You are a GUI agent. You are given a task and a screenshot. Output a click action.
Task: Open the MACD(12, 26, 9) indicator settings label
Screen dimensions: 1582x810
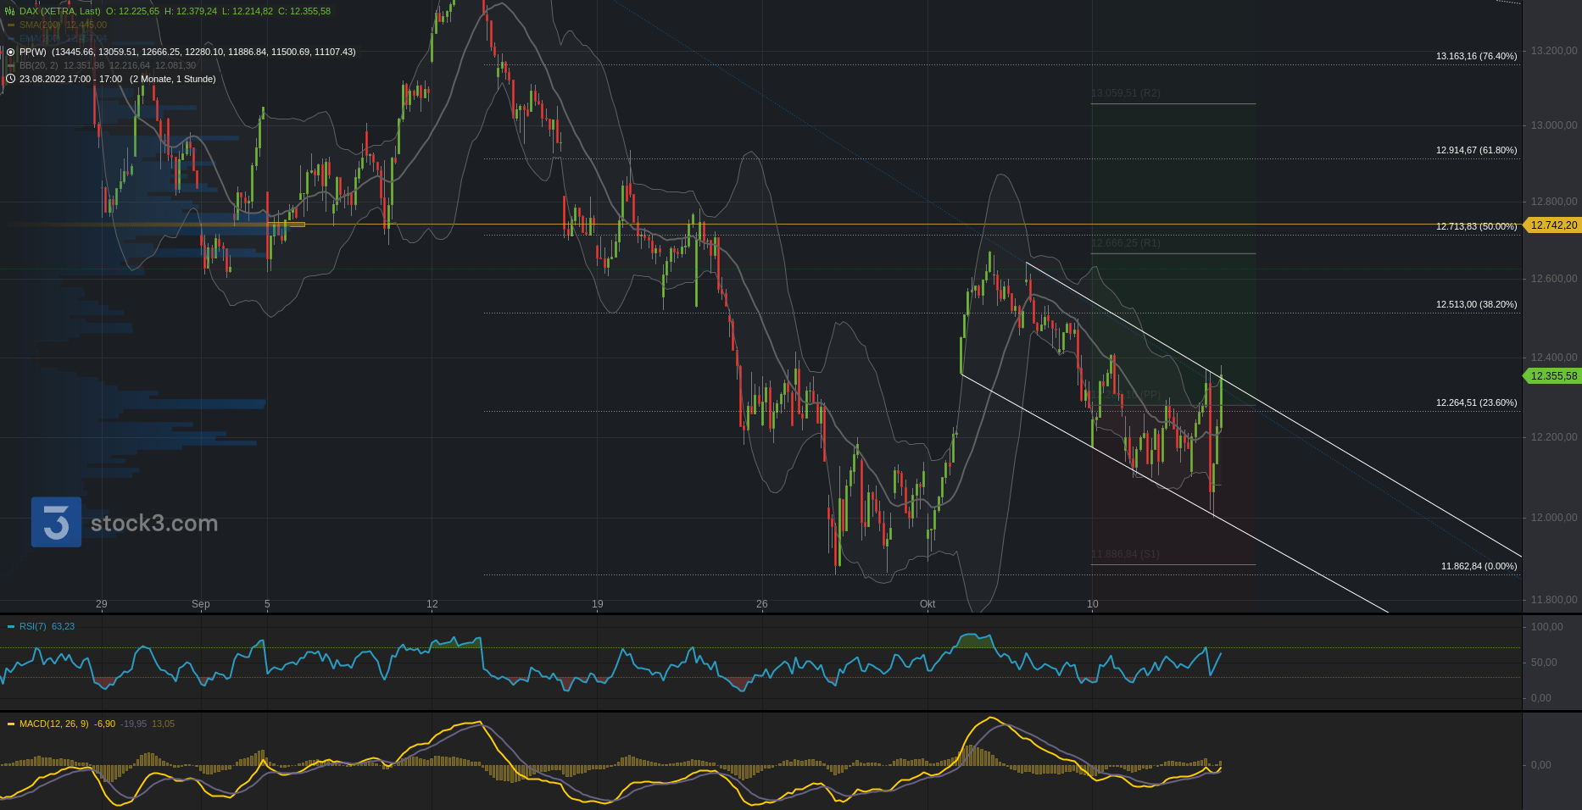[x=53, y=724]
